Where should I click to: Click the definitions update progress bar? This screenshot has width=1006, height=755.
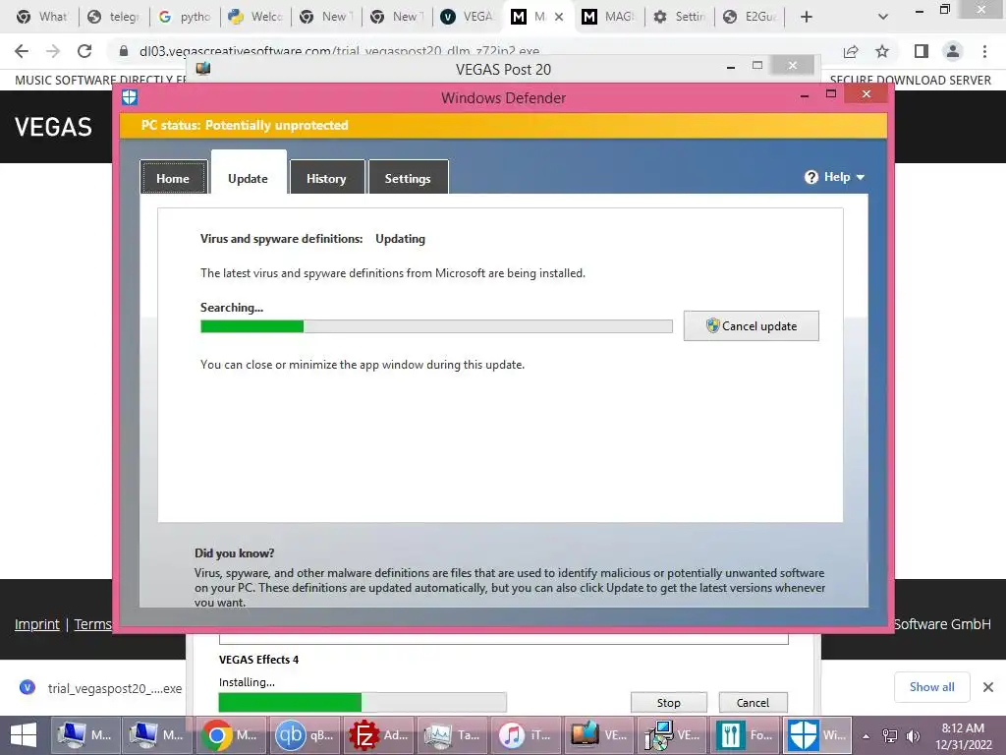click(x=436, y=326)
